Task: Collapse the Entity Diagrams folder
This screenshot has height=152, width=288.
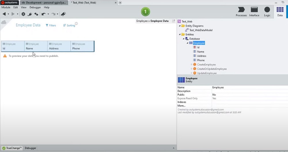Action: click(180, 26)
